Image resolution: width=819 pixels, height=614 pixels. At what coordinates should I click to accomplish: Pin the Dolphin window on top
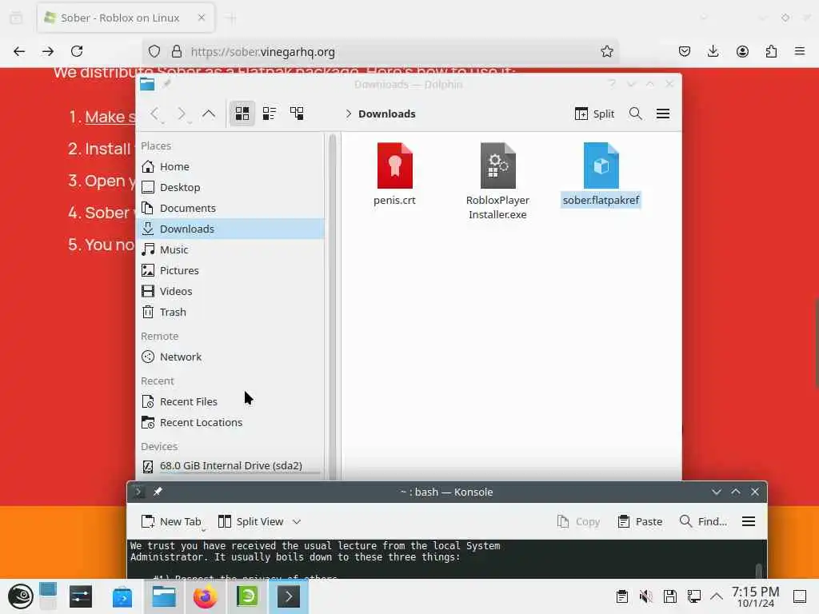point(166,83)
